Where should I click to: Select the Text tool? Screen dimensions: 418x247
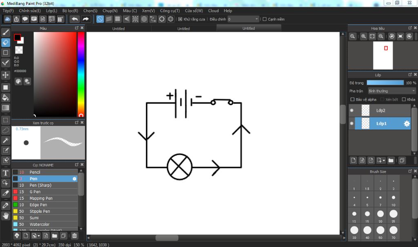(x=6, y=173)
